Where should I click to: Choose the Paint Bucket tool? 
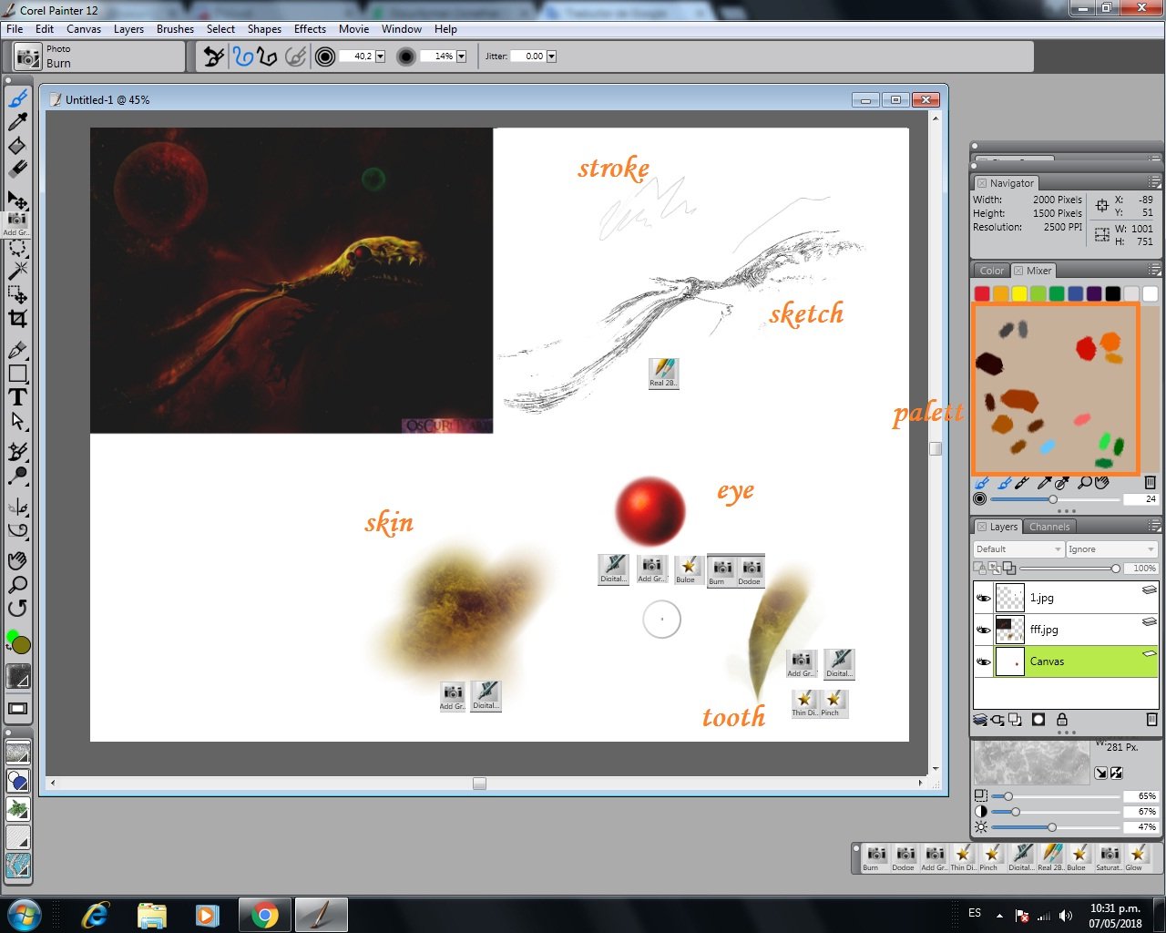(17, 146)
